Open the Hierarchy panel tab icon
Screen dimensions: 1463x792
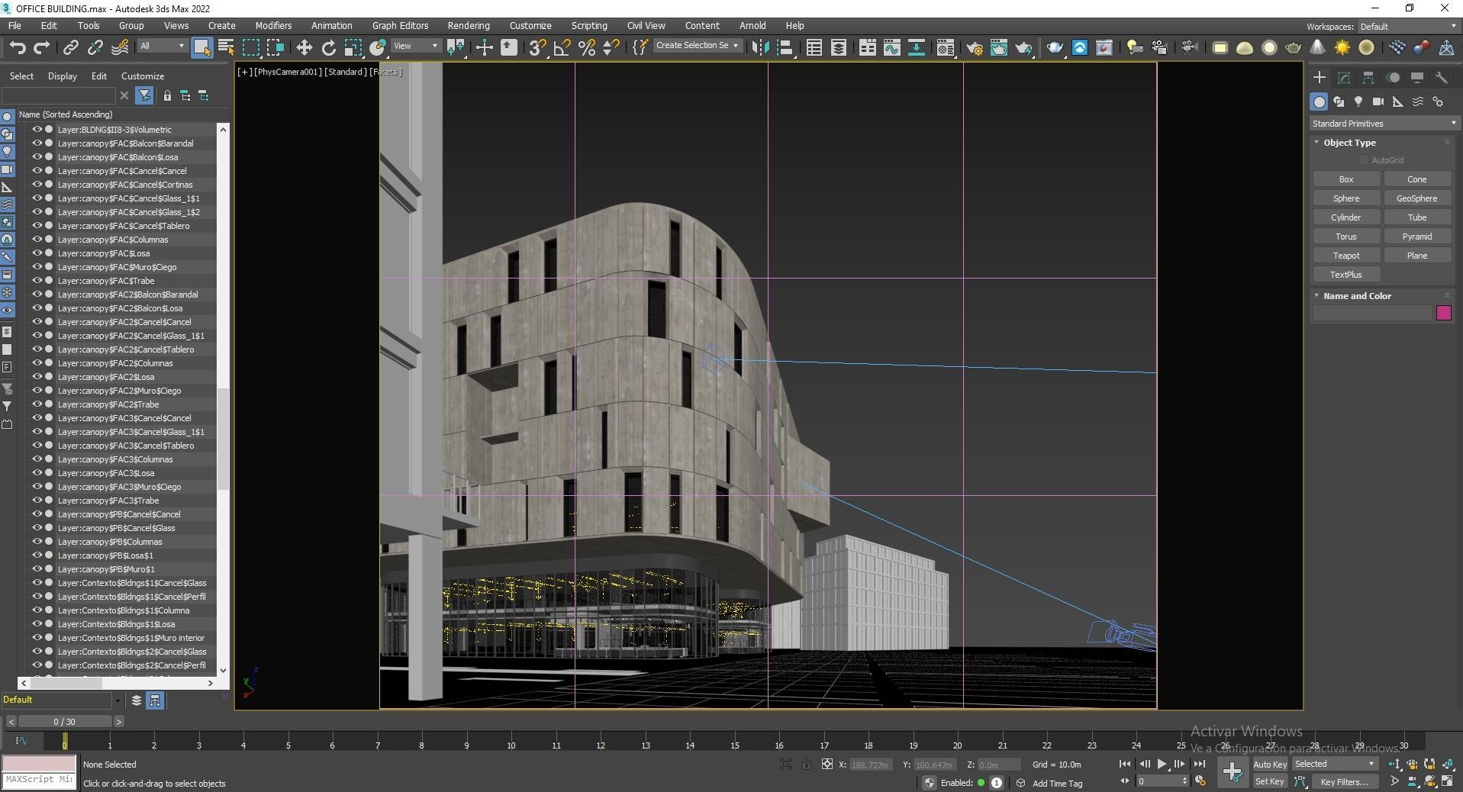1368,78
